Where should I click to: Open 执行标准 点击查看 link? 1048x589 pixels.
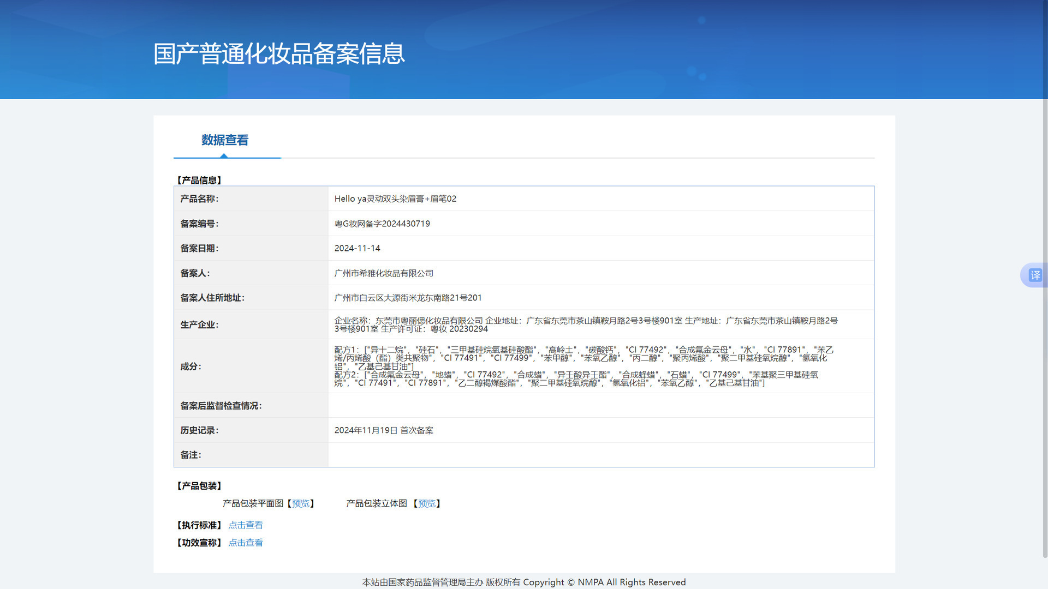pyautogui.click(x=246, y=525)
